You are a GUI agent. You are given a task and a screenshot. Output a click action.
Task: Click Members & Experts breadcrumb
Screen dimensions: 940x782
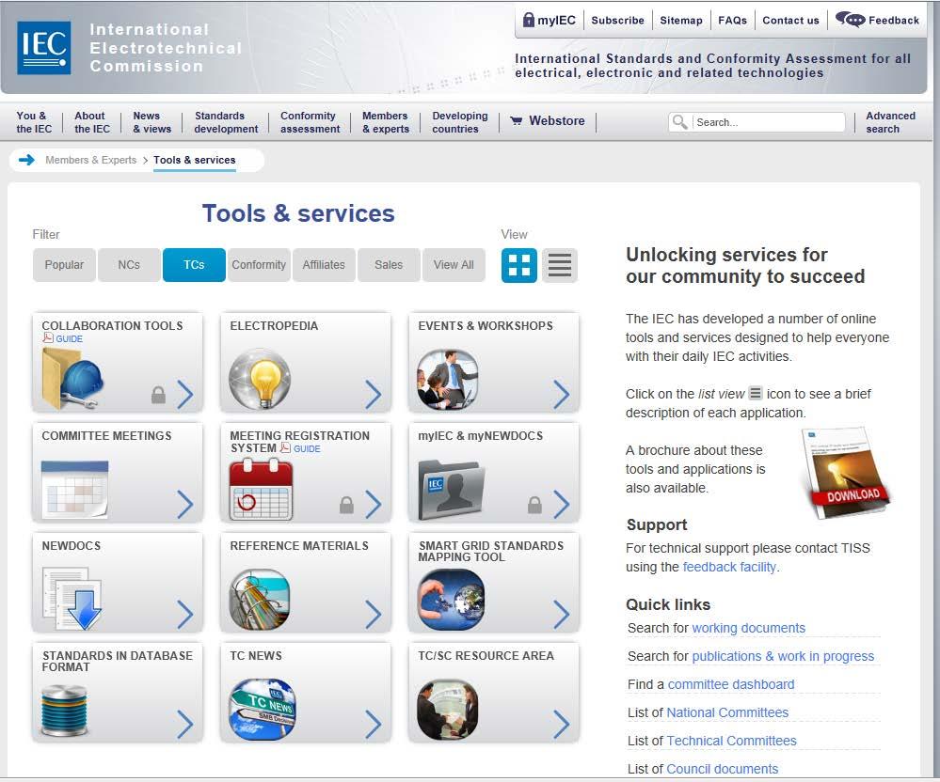pyautogui.click(x=91, y=160)
